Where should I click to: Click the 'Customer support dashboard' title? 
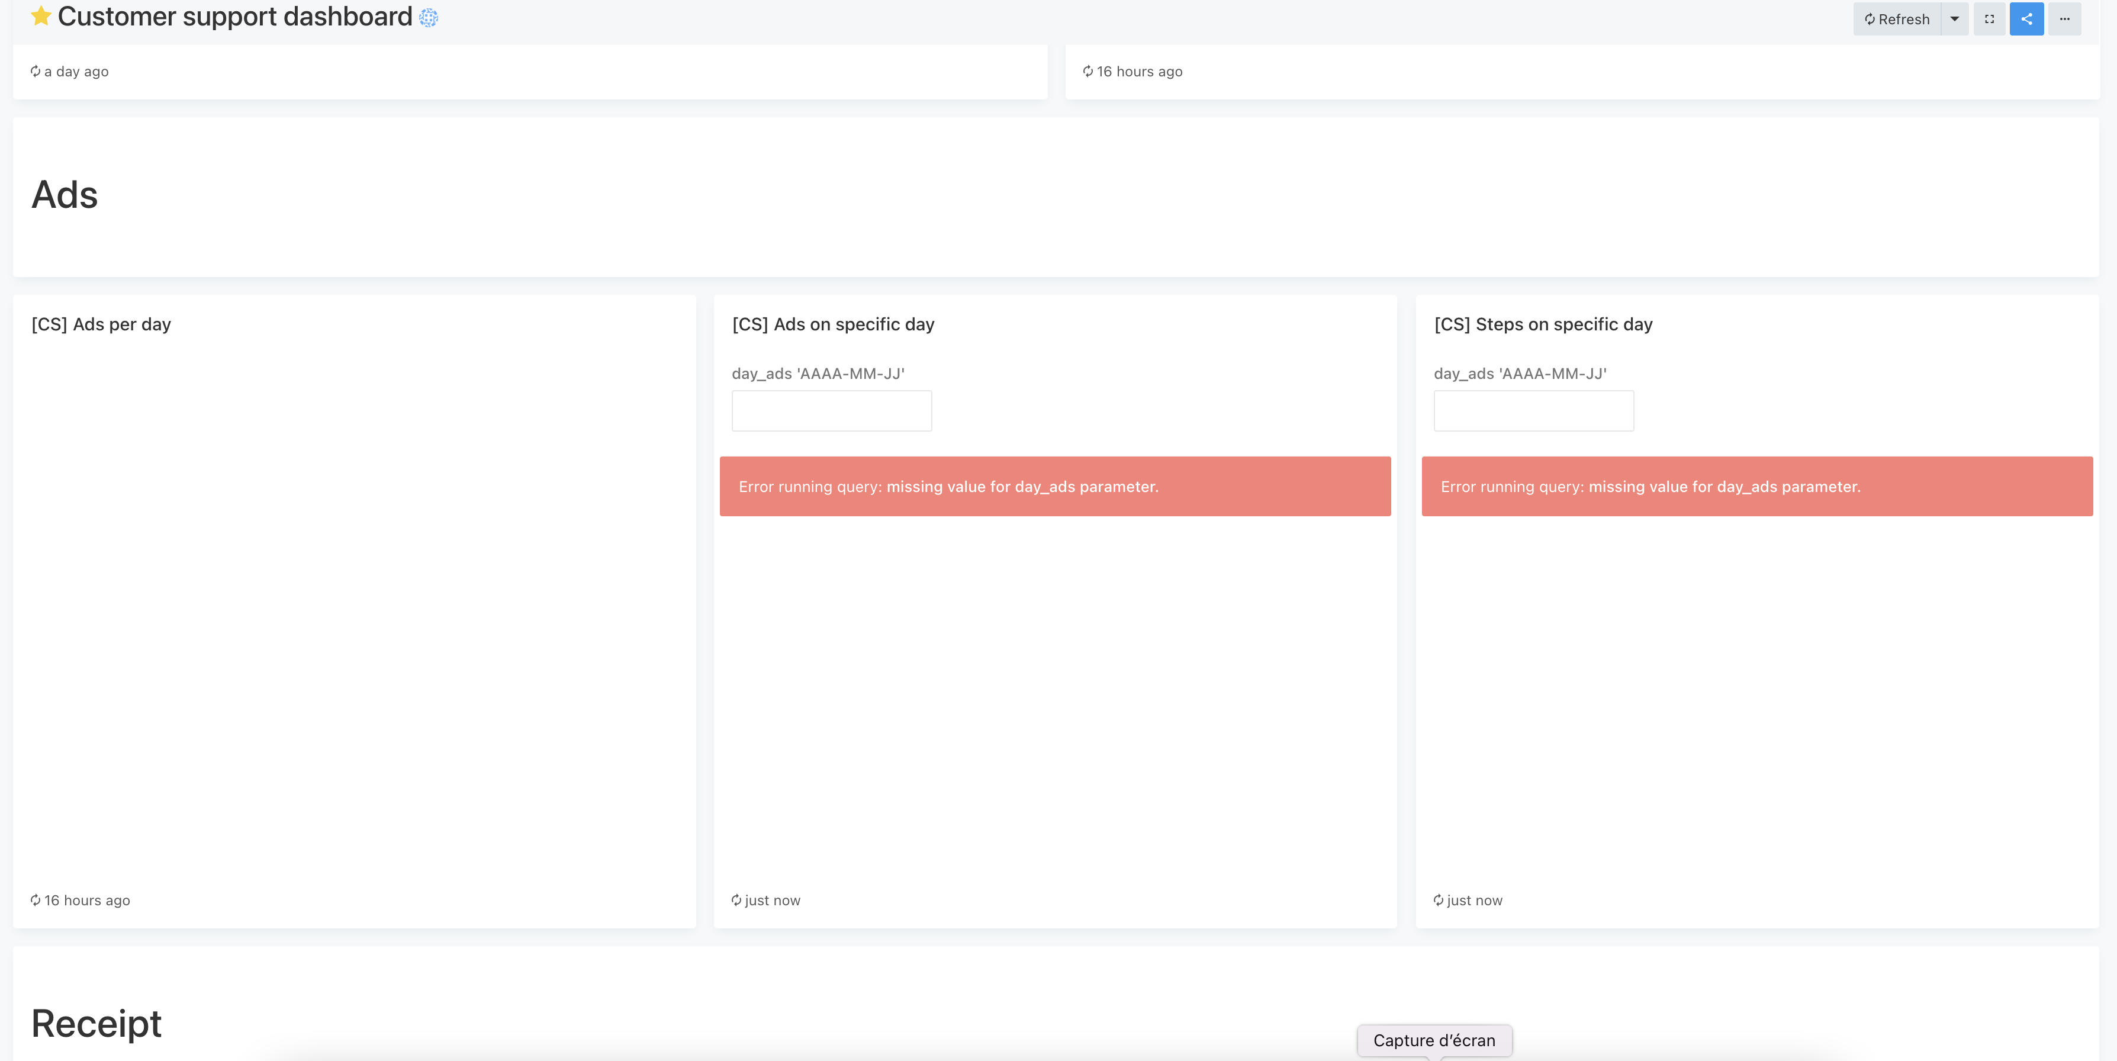[235, 17]
